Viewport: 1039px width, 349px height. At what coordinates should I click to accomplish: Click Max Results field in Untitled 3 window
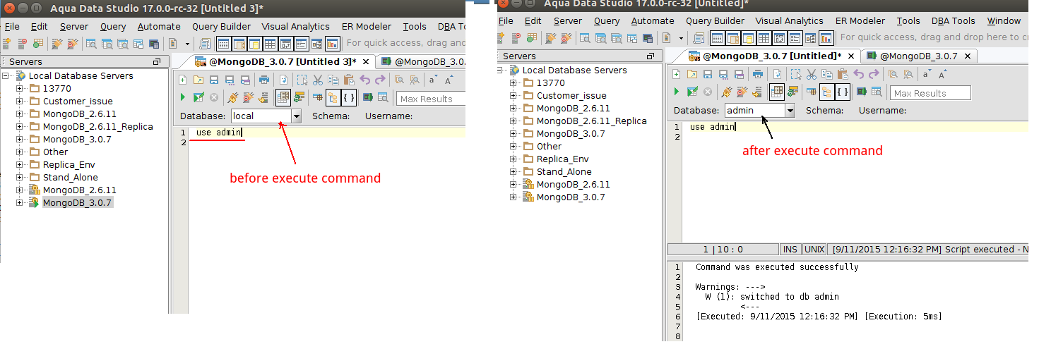pyautogui.click(x=431, y=99)
